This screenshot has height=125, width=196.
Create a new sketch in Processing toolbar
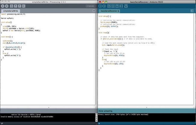point(11,6)
